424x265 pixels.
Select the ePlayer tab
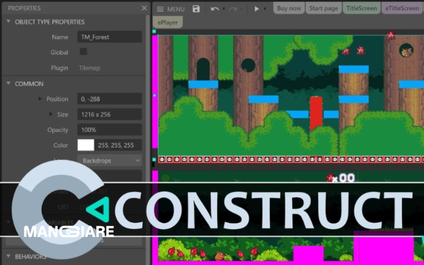167,22
